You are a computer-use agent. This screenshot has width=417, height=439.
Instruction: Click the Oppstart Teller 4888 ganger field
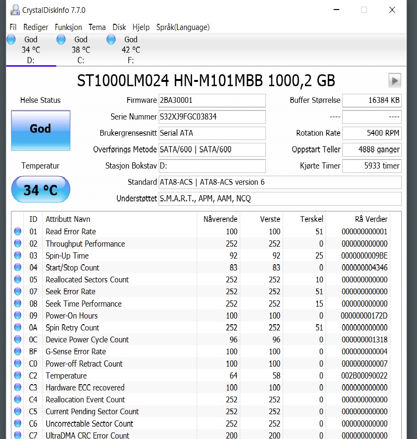point(372,150)
